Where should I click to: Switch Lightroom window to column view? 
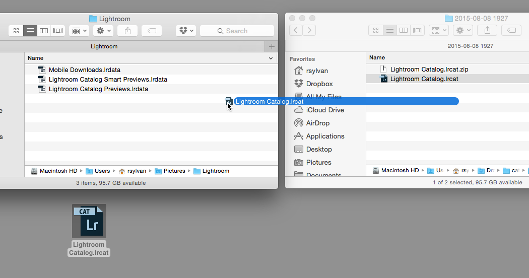pyautogui.click(x=44, y=31)
